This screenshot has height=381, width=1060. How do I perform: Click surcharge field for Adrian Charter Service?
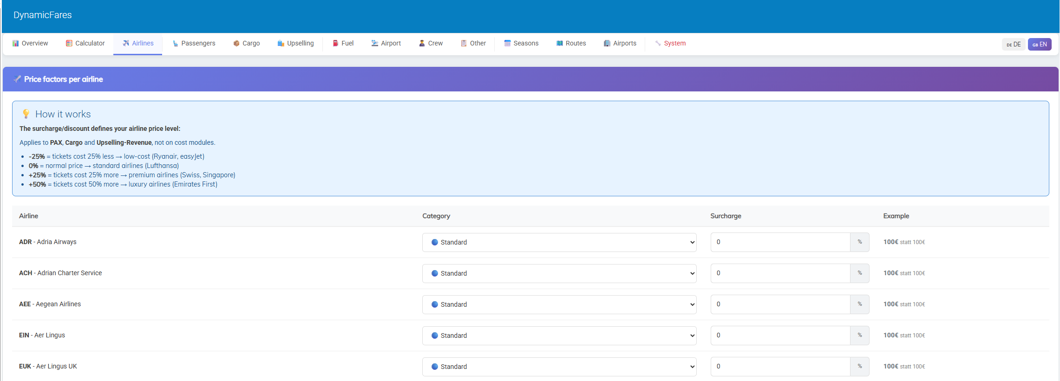pos(780,273)
